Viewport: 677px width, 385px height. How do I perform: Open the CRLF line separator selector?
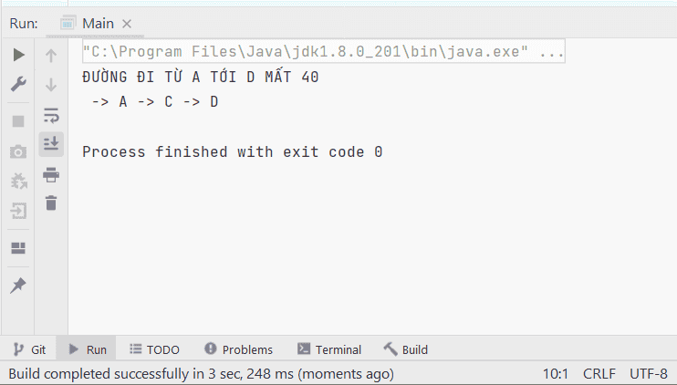599,374
